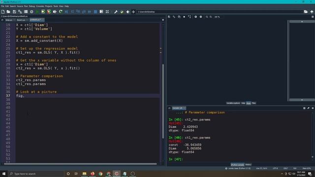This screenshot has height=177, width=315.
Task: Browse the console tabs list icon
Action: (x=169, y=108)
